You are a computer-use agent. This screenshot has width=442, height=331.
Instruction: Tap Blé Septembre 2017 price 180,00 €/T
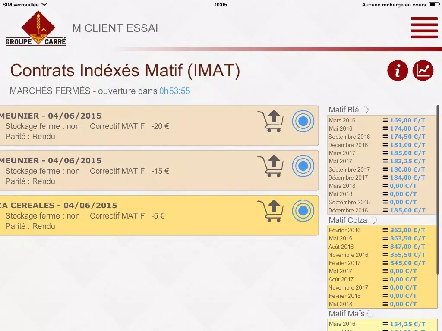407,169
